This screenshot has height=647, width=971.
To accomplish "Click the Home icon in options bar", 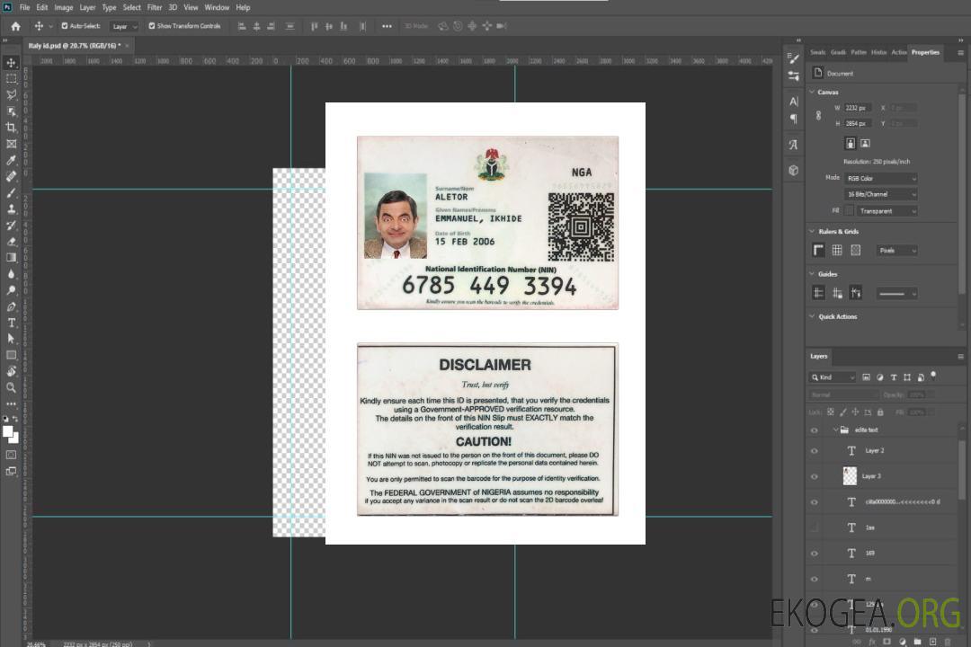I will point(15,26).
